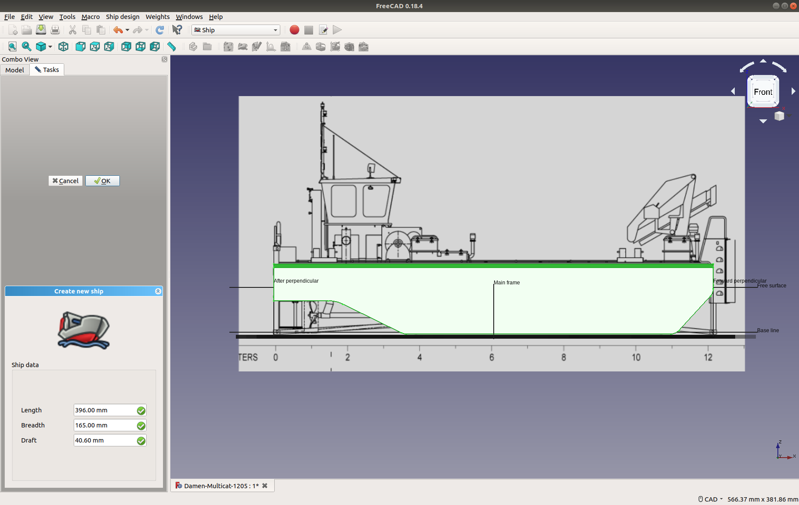Click the Copy icon
The width and height of the screenshot is (799, 505).
pyautogui.click(x=87, y=30)
